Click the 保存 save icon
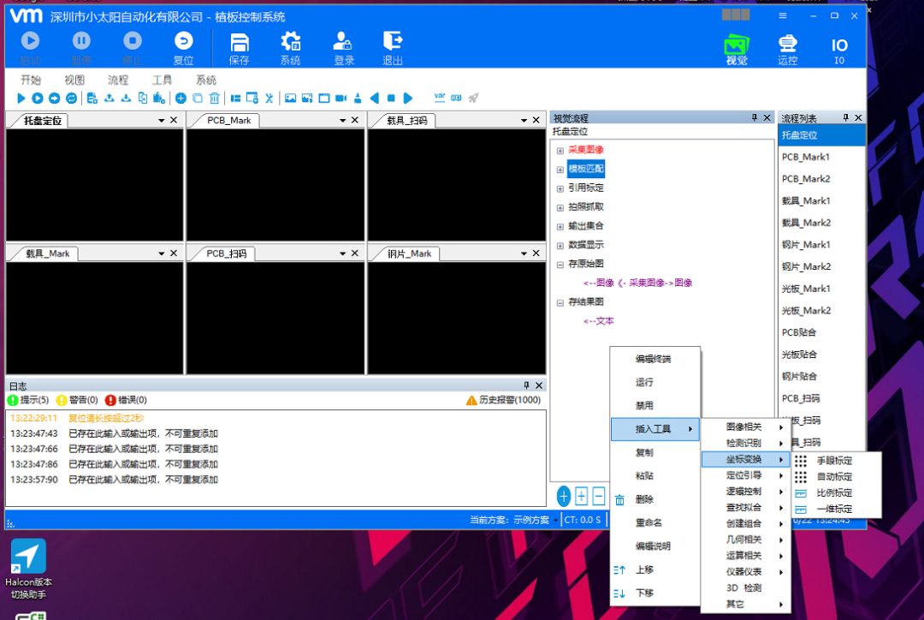 [240, 43]
